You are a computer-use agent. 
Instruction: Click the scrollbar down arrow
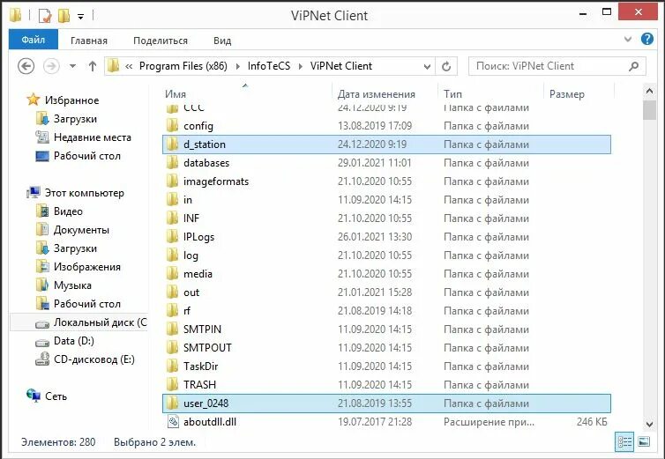pyautogui.click(x=649, y=424)
